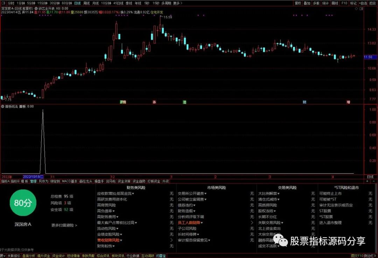Open 资金统计 bottom tab
Image resolution: width=378 pixels, height=258 pixels.
58,256
